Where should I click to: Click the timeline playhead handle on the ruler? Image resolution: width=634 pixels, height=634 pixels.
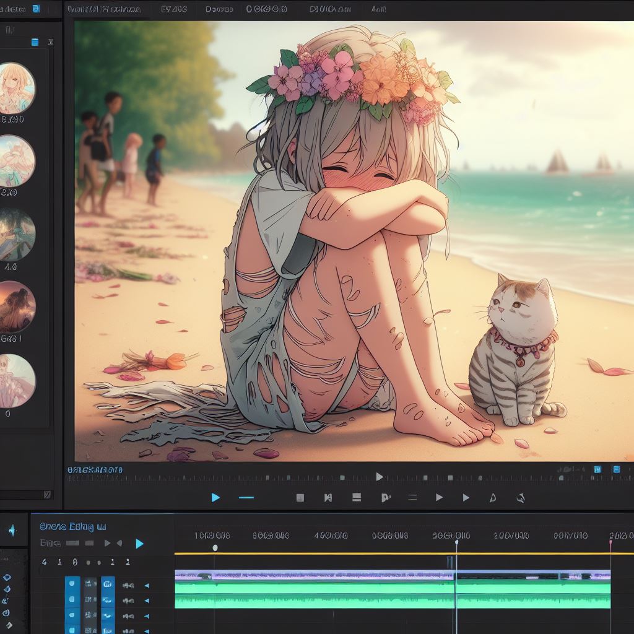456,542
